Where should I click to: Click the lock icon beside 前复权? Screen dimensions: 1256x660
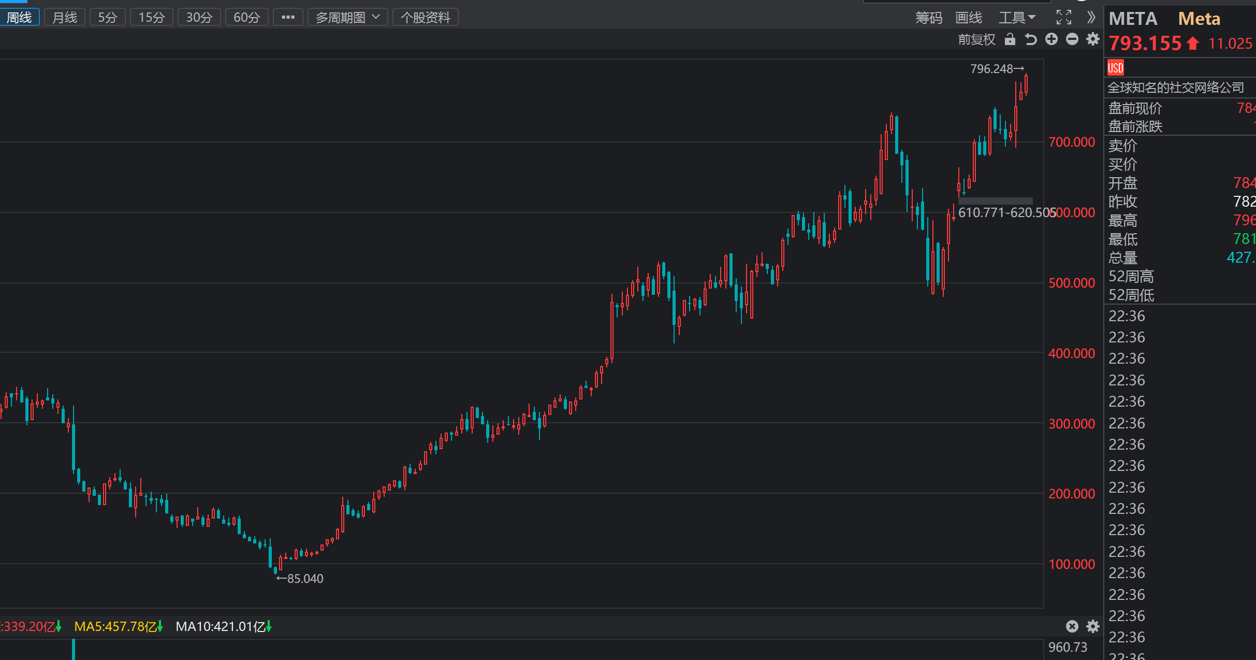point(1010,39)
